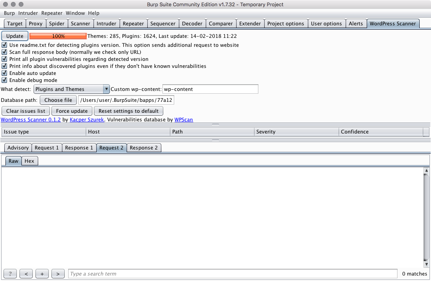Click Force update button
This screenshot has width=431, height=281.
[x=72, y=111]
